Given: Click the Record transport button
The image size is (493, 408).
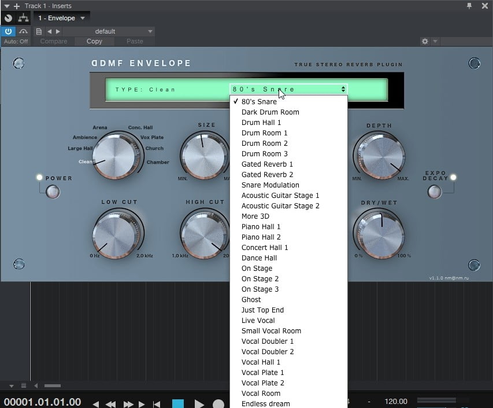Looking at the screenshot, I should click(218, 403).
